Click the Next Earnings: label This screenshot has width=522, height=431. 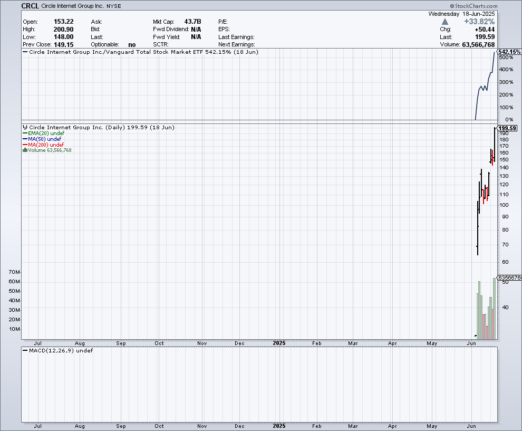[x=237, y=45]
